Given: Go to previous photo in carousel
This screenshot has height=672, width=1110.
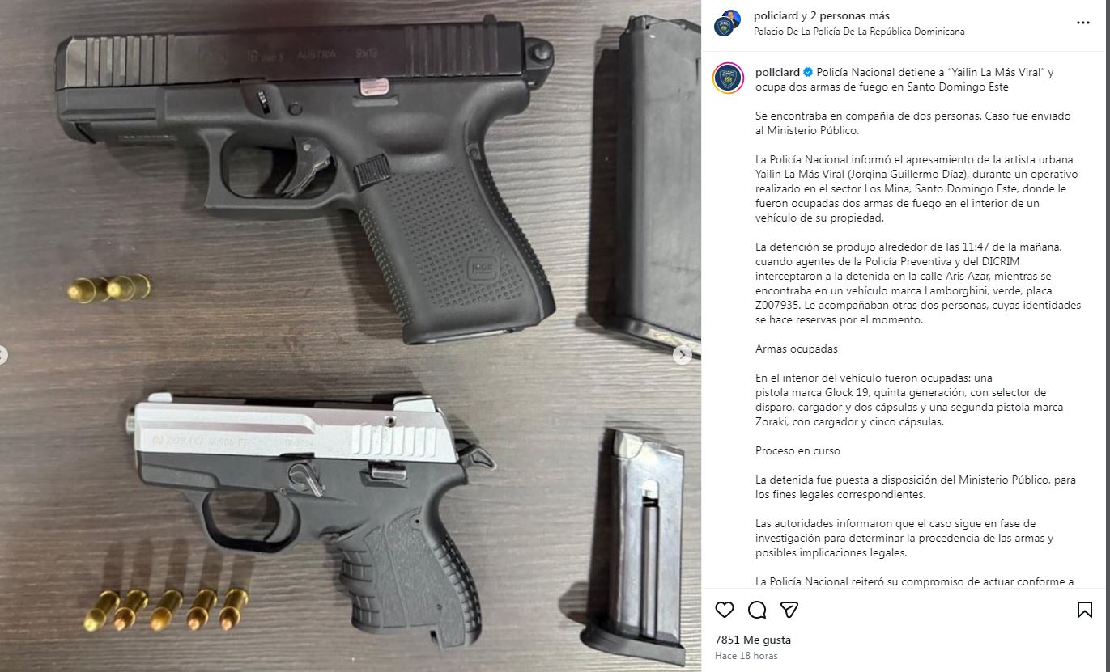Looking at the screenshot, I should [3, 354].
